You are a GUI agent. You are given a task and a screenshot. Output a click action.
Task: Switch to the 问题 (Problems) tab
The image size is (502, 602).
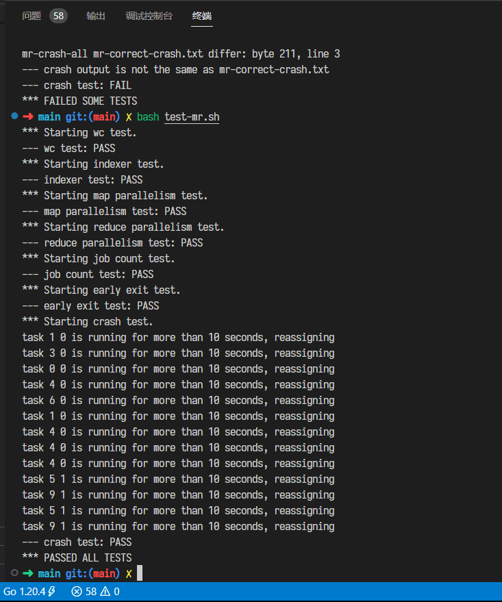click(32, 16)
